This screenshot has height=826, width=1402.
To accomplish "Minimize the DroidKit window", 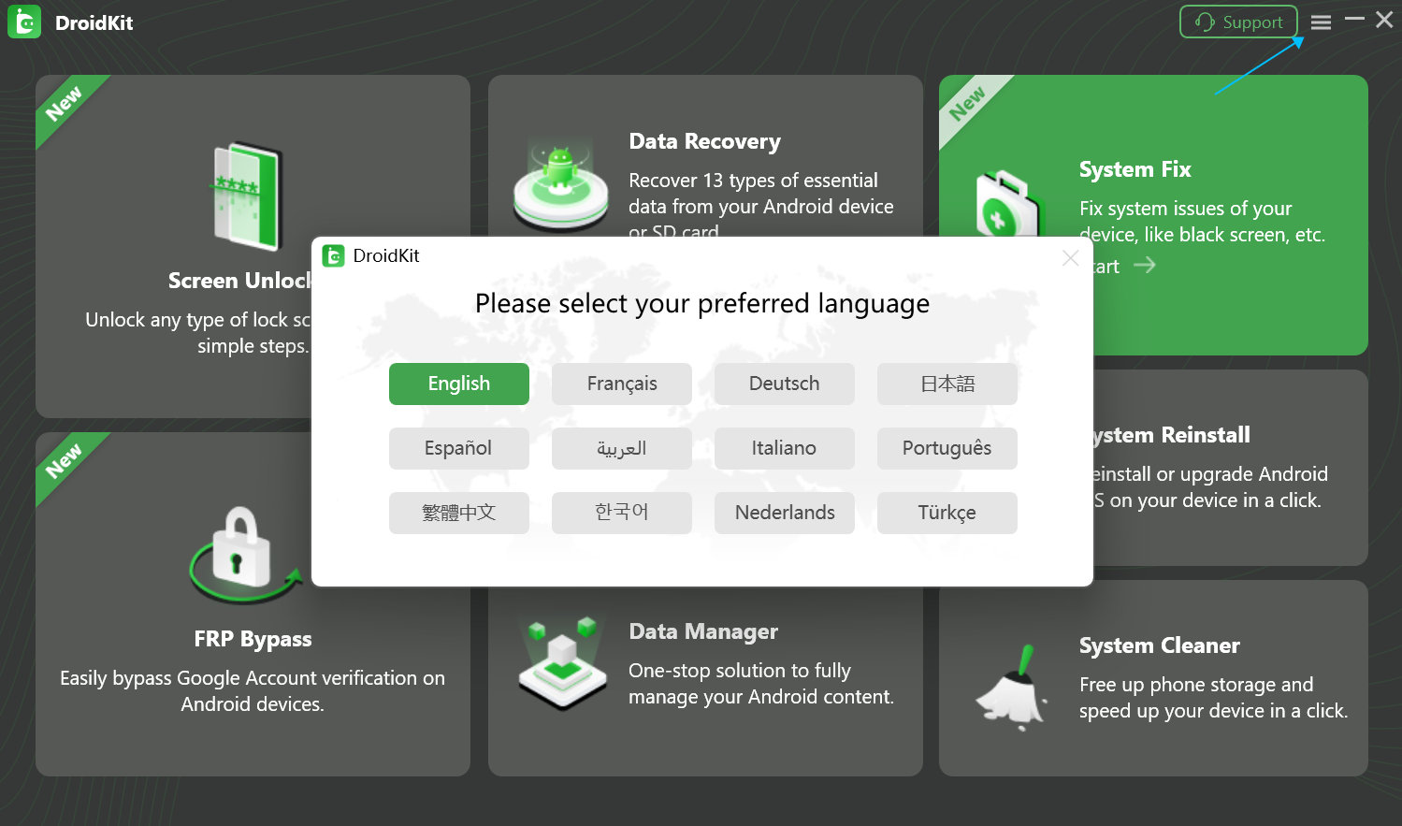I will (x=1354, y=20).
